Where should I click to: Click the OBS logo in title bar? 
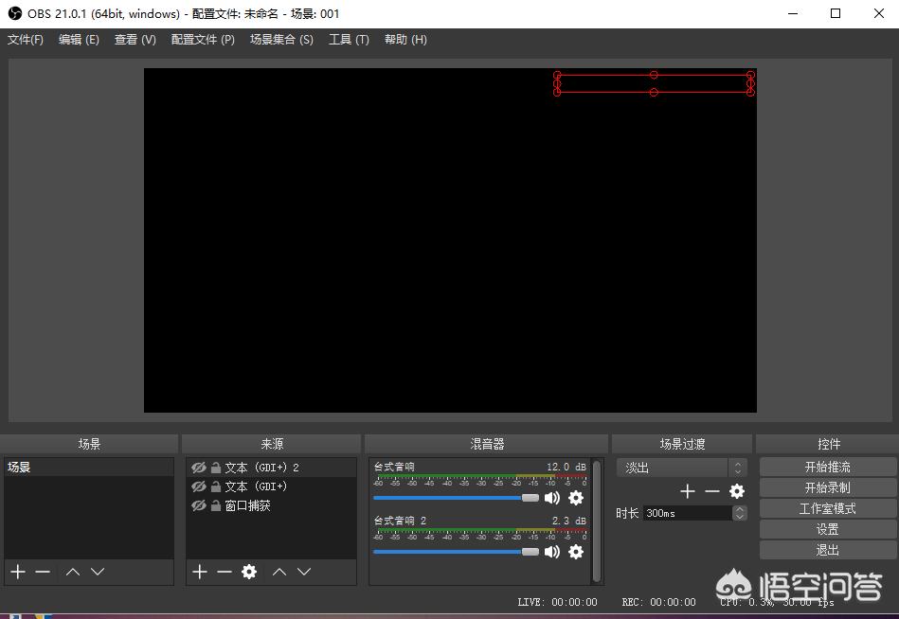point(15,13)
